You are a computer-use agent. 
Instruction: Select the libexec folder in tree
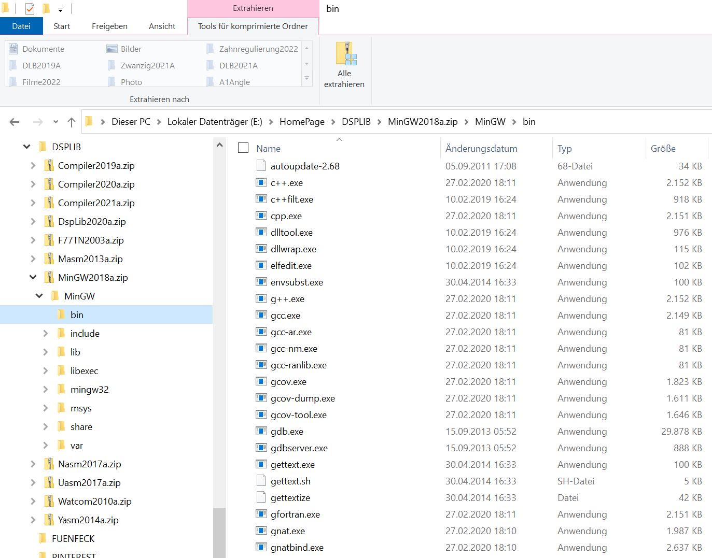coord(84,371)
